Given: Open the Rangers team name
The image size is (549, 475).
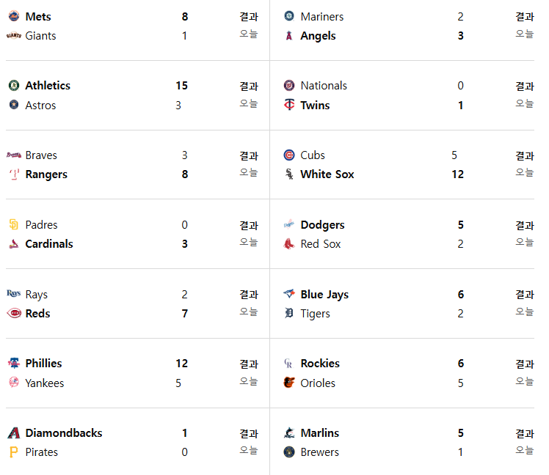Looking at the screenshot, I should (46, 174).
